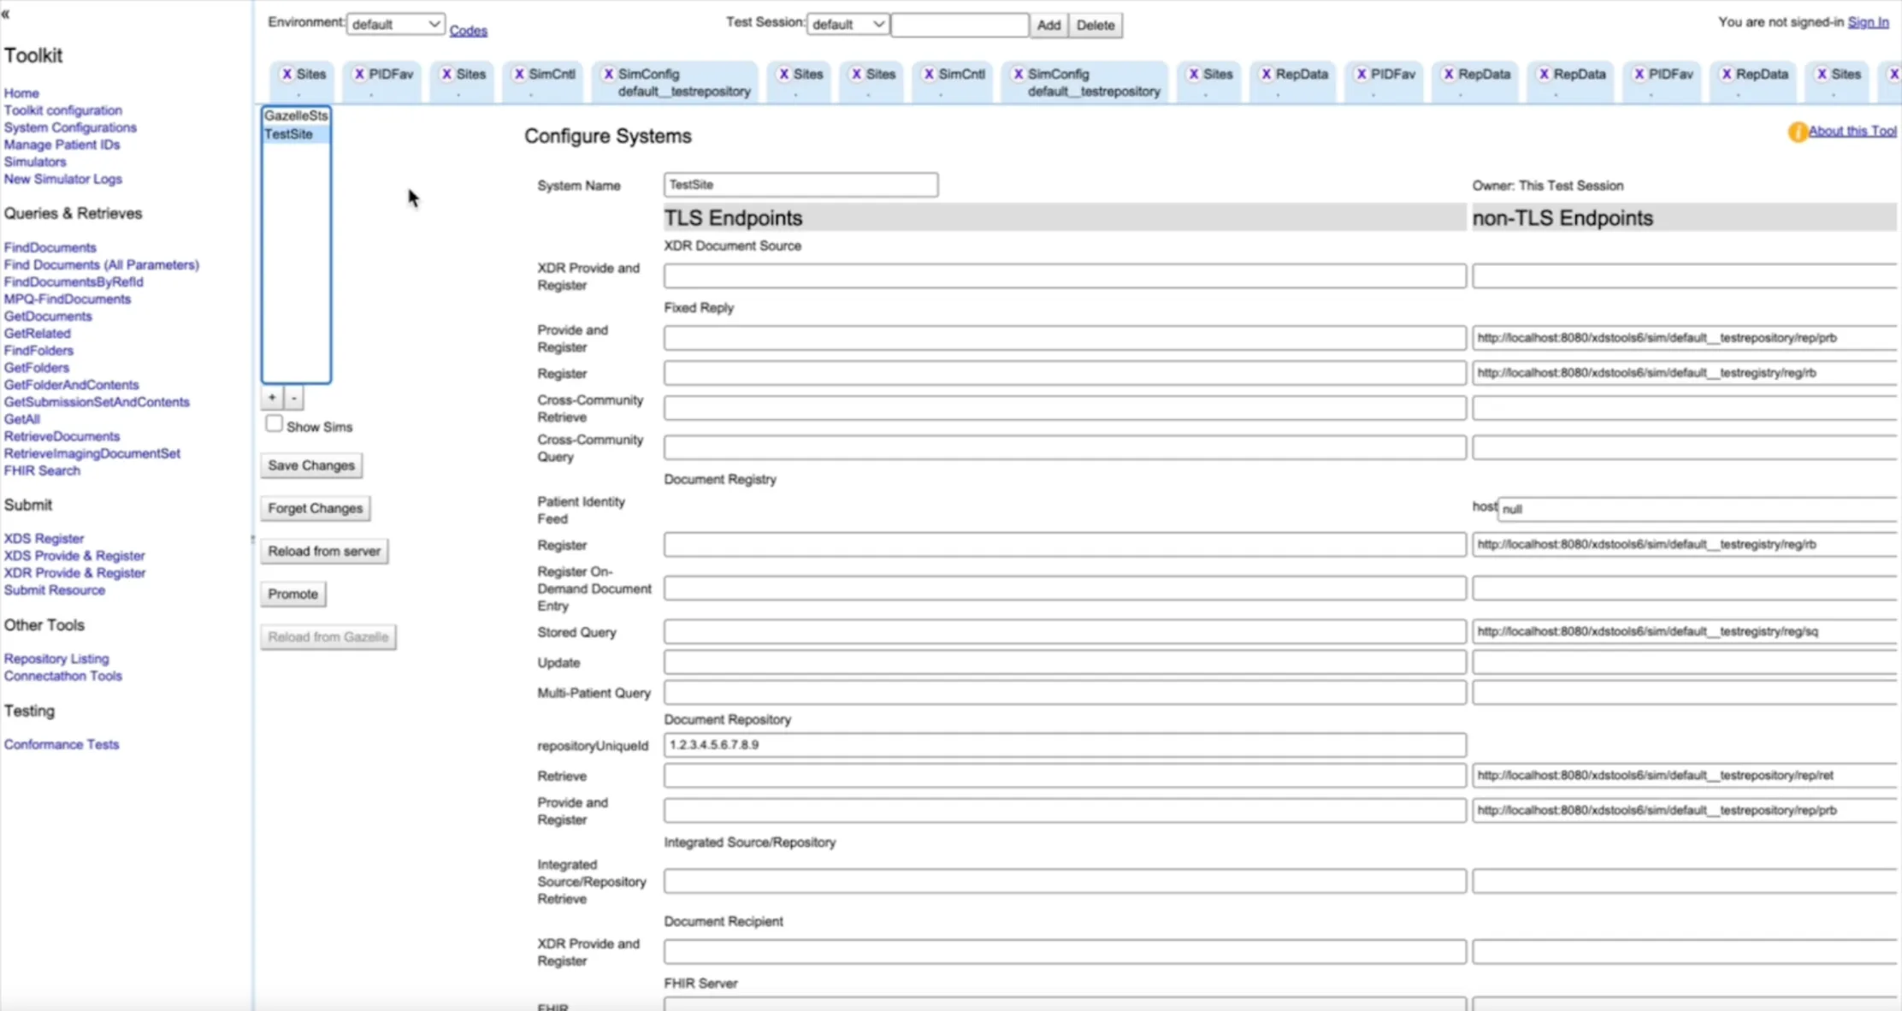Collapse the sidebar with the double-chevron icon
Viewport: 1902px width, 1011px height.
click(x=5, y=14)
